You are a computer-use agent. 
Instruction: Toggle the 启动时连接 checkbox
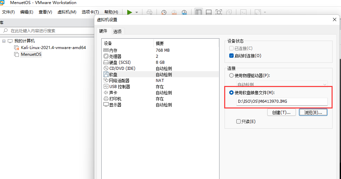[231, 56]
